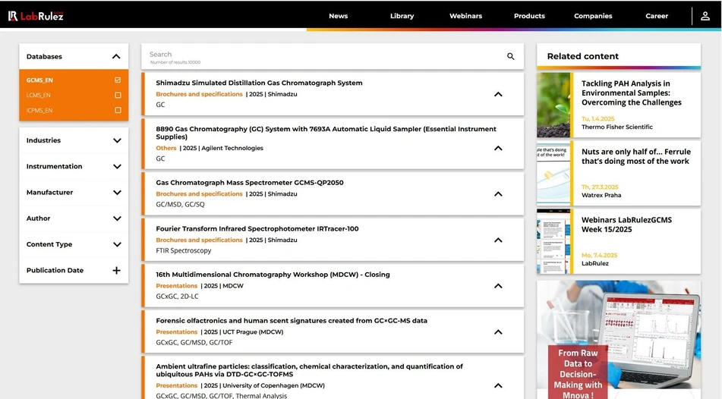
Task: Open Forensic olfactronics and human scent title
Action: coord(292,321)
